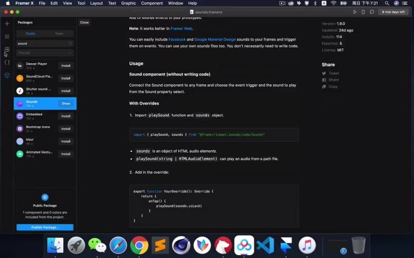This screenshot has width=414, height=258.
Task: Click the Bluetooth icon in menu bar
Action: point(315,3)
